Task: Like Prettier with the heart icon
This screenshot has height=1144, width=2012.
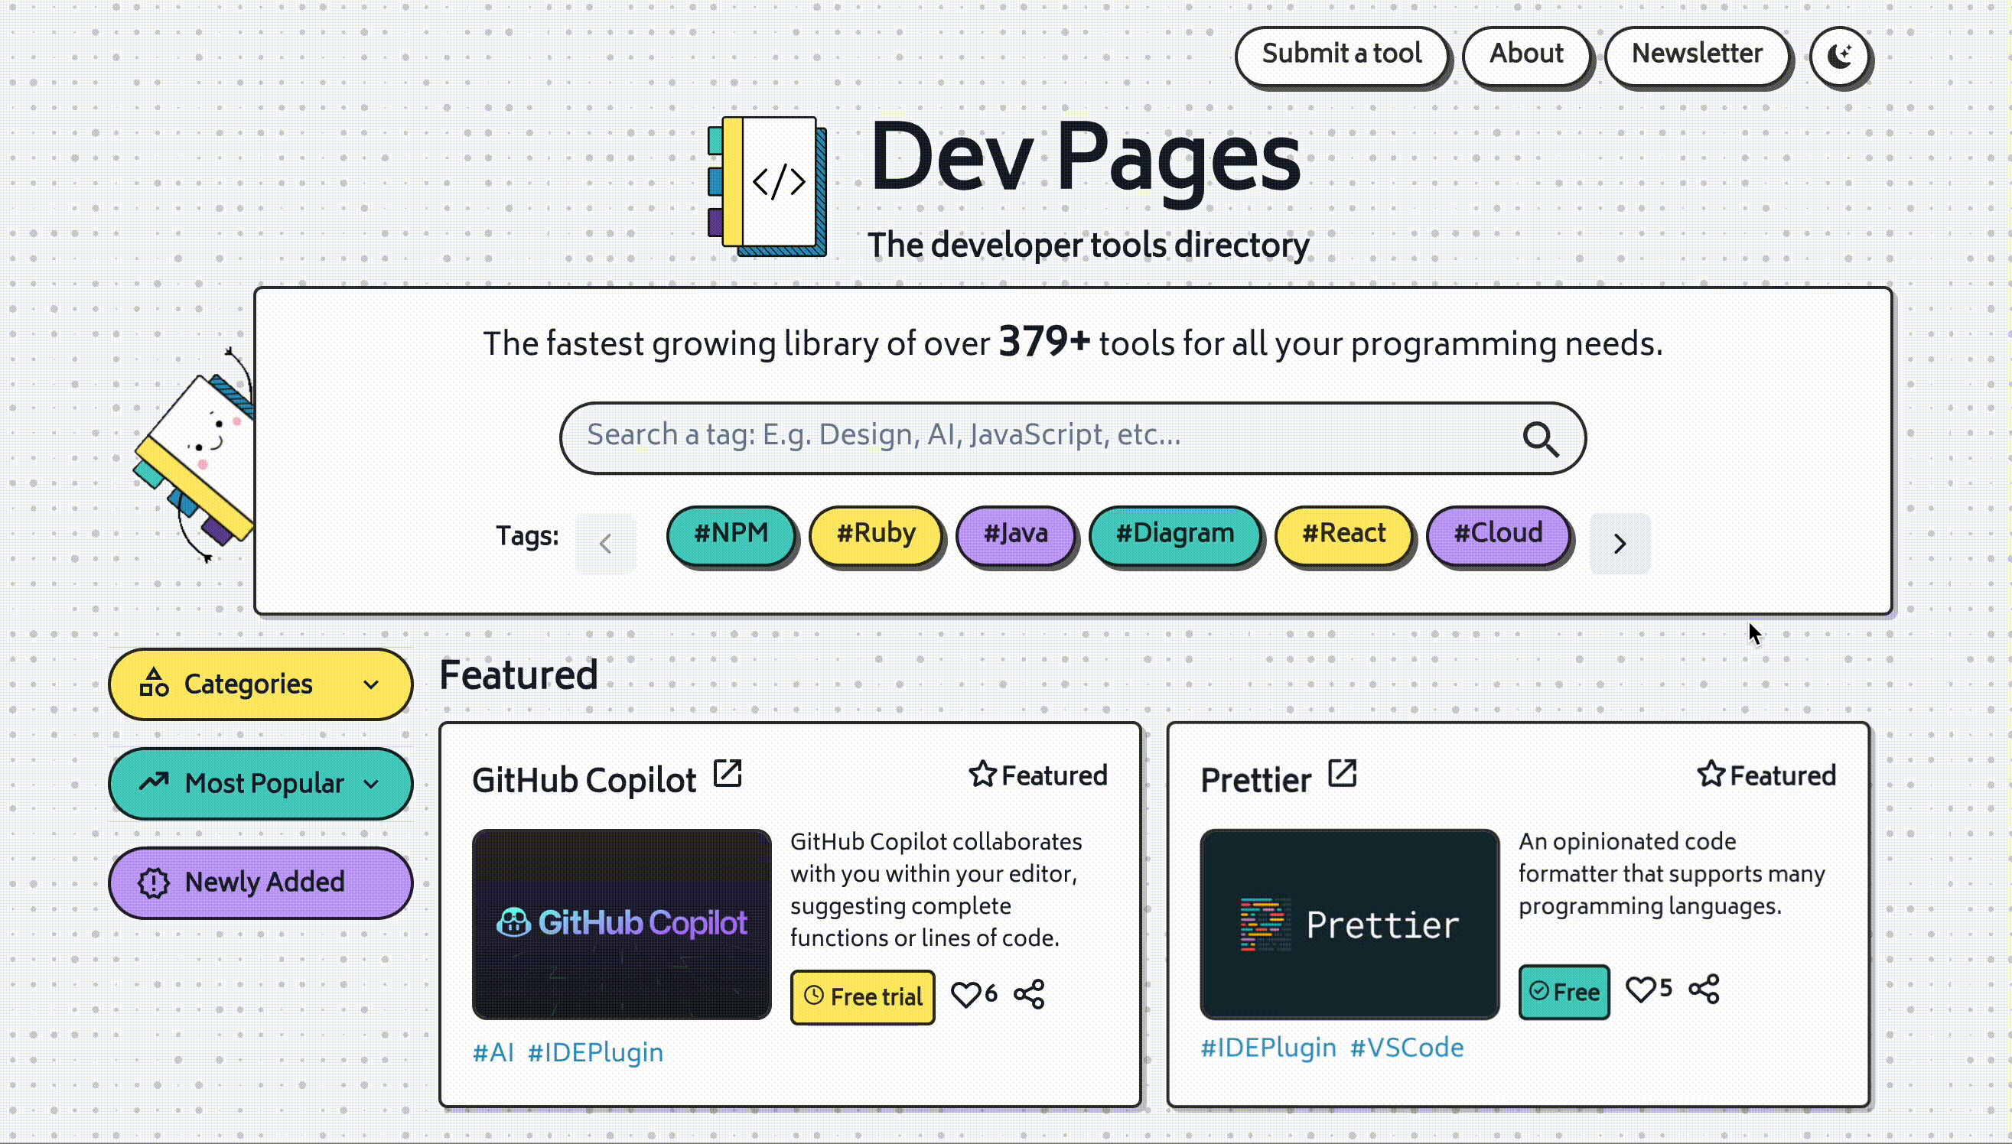Action: click(x=1640, y=990)
